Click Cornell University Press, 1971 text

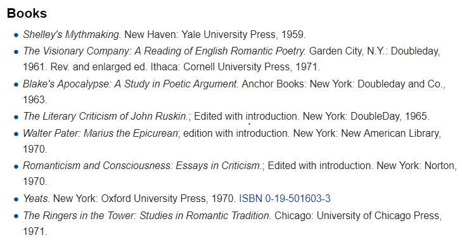pos(251,67)
